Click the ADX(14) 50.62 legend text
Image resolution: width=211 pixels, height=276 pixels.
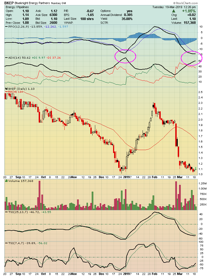click(19, 58)
